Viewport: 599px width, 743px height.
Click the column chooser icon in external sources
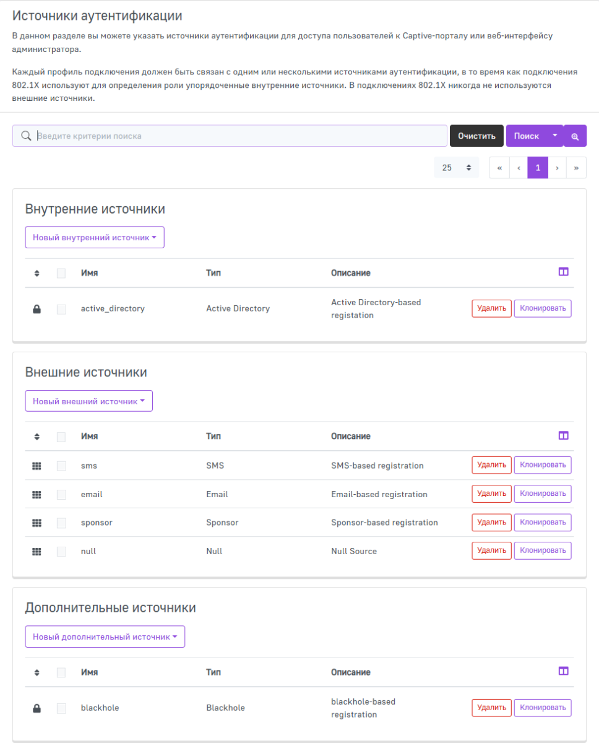coord(563,435)
